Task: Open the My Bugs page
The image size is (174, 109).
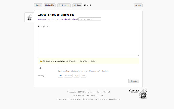Action: tap(77, 5)
